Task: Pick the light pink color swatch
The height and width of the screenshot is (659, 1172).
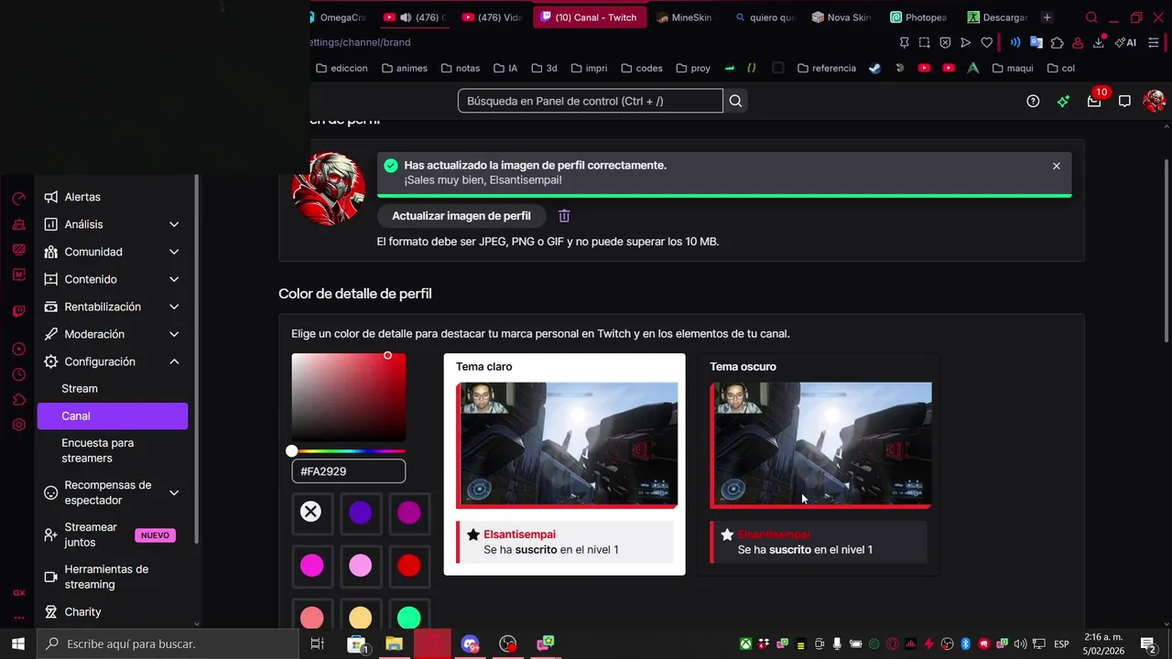Action: point(361,566)
